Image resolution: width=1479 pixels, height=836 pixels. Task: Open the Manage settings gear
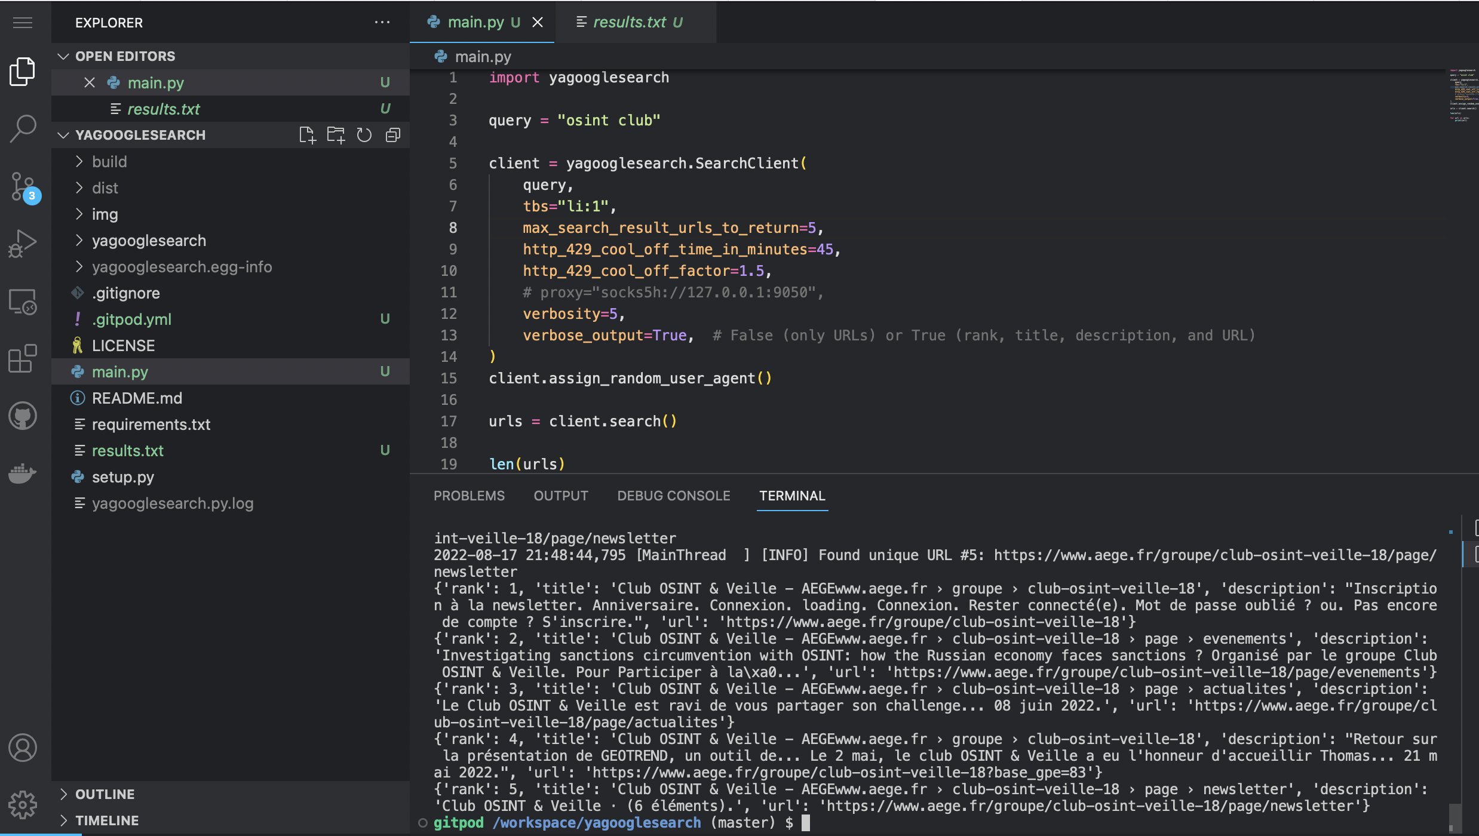[x=23, y=804]
